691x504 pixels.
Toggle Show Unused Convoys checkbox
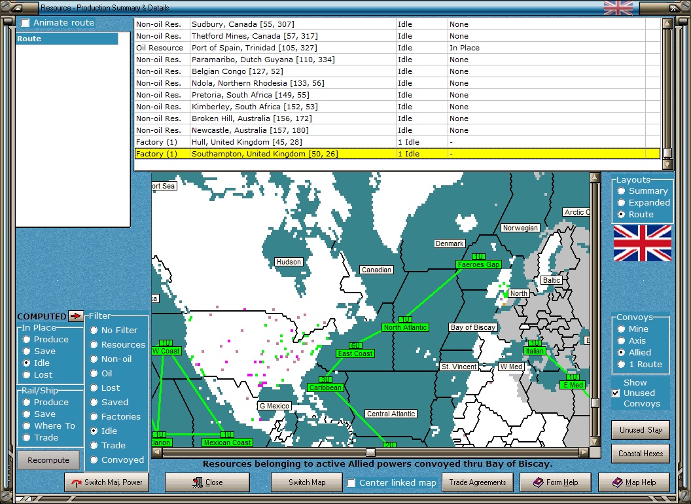[x=615, y=393]
